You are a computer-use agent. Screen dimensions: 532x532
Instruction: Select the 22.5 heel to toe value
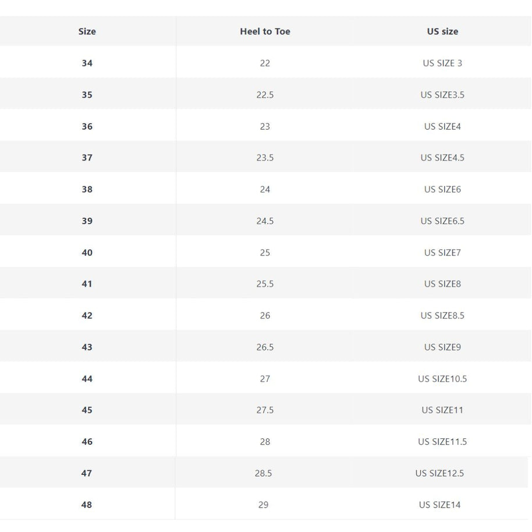[265, 95]
